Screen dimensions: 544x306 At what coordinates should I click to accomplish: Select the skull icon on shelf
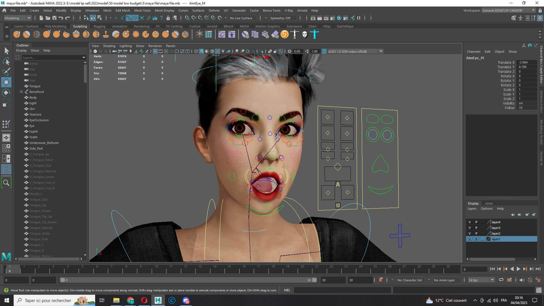pos(305,35)
